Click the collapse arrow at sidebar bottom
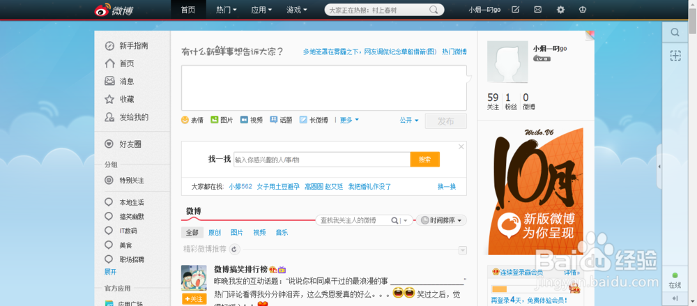Image resolution: width=697 pixels, height=306 pixels. coord(675,298)
